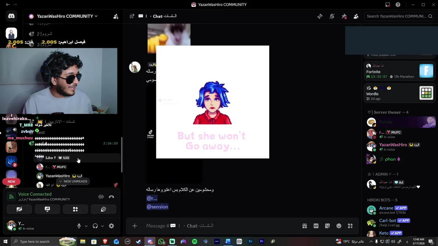Open pinned messages icon
The width and height of the screenshot is (438, 246).
344,16
